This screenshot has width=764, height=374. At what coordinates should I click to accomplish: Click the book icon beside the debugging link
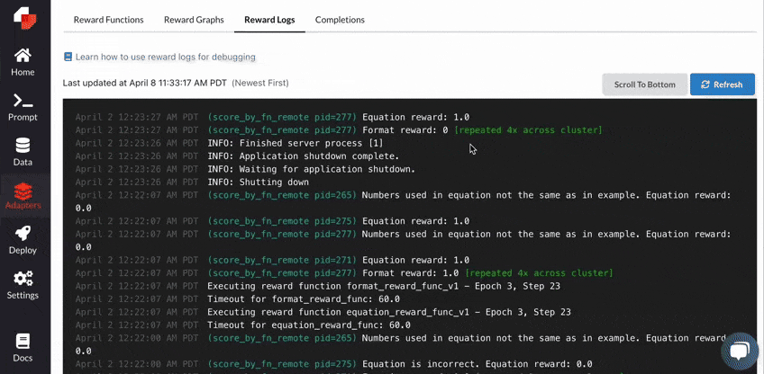point(68,57)
